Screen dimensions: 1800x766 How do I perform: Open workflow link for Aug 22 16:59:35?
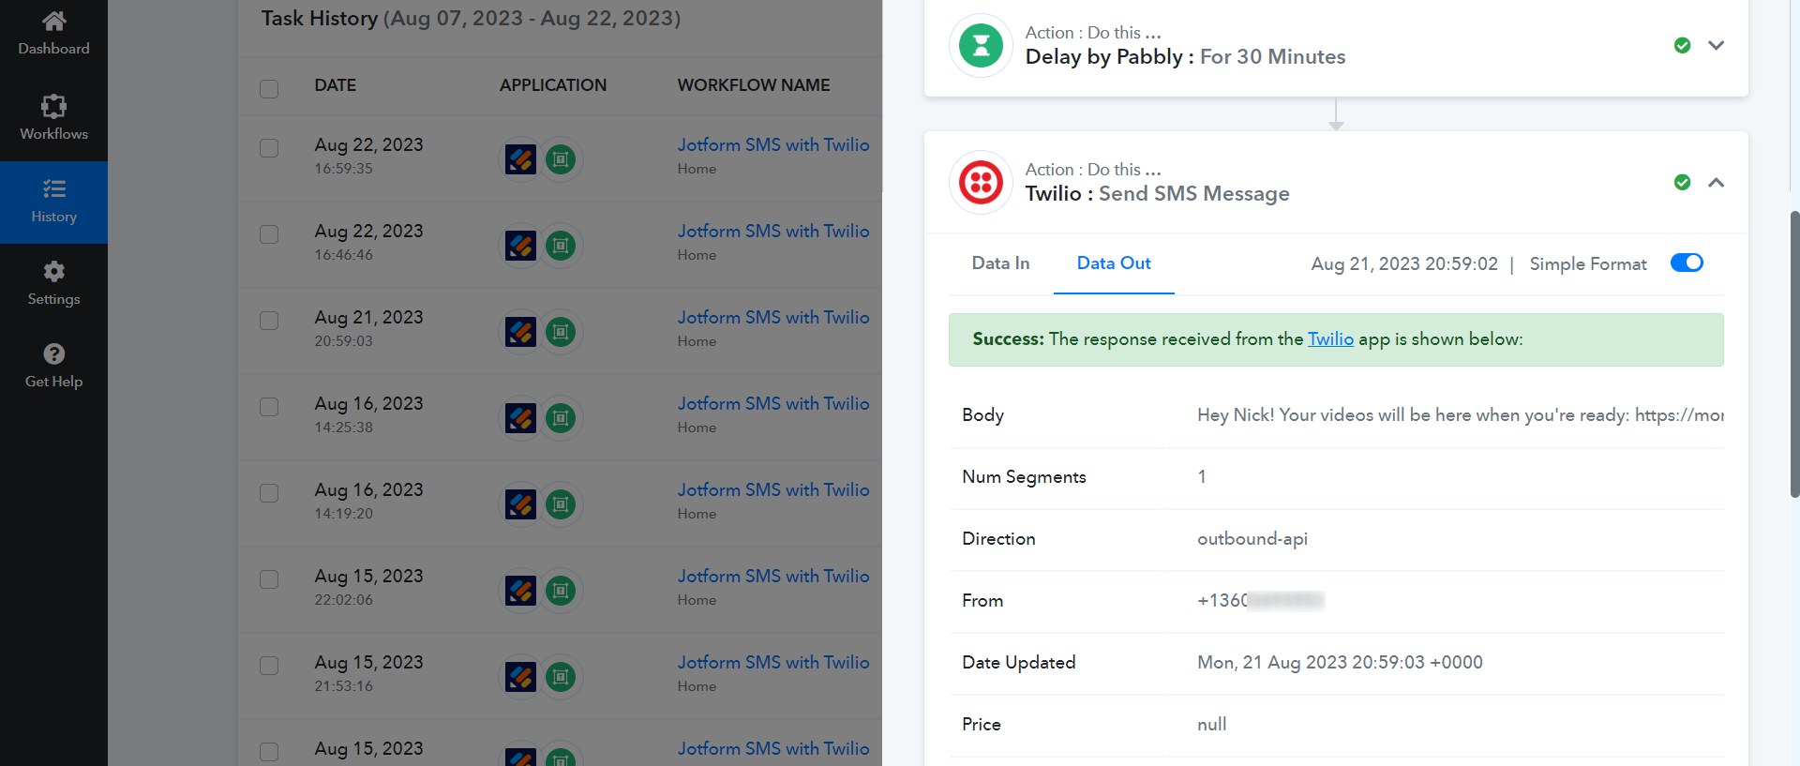773,144
